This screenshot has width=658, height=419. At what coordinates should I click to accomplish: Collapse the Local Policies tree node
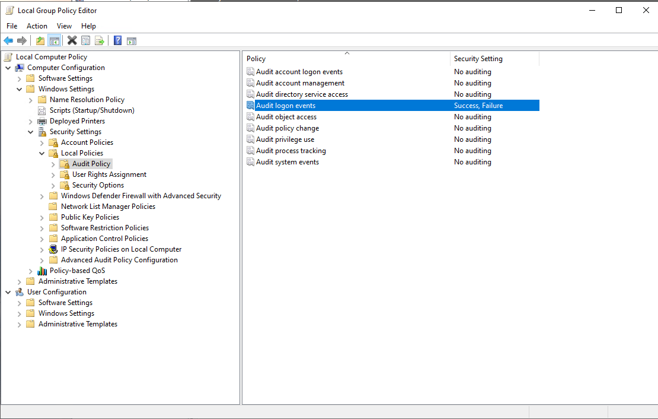[x=42, y=153]
